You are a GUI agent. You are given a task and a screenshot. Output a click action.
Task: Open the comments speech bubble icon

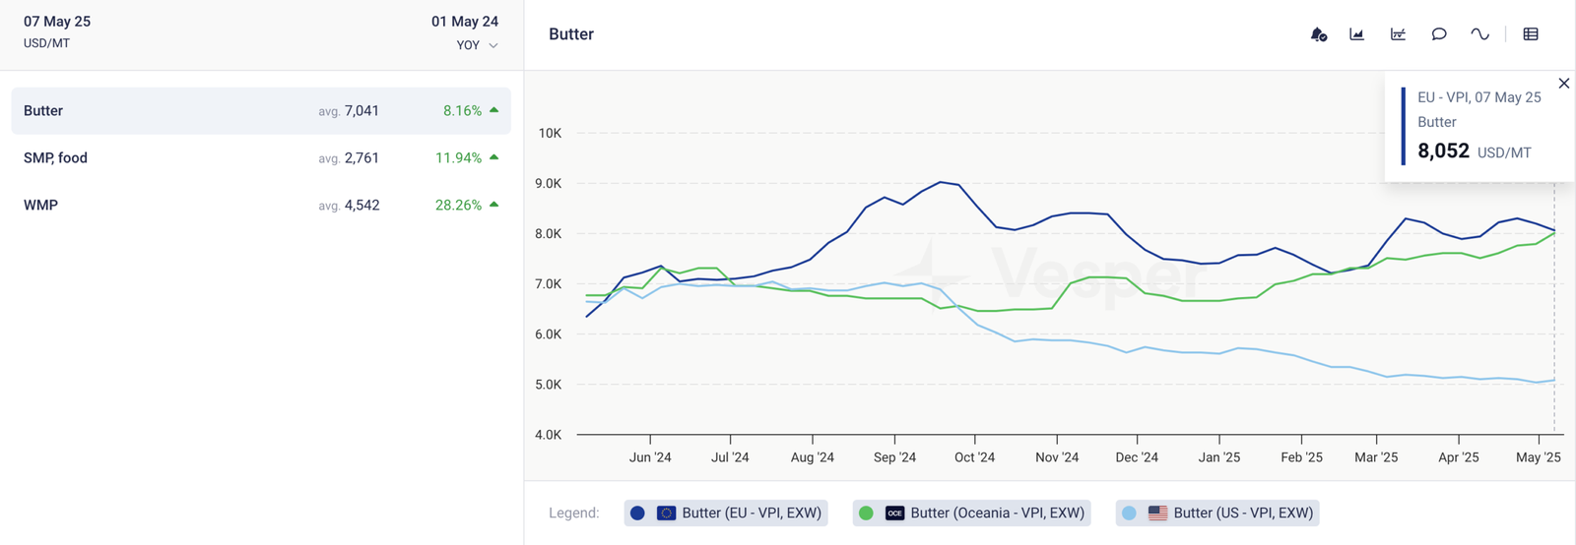coord(1439,34)
